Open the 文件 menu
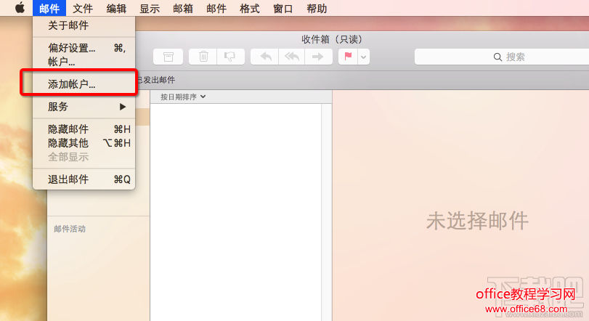Screen dimensions: 589x321 83,8
